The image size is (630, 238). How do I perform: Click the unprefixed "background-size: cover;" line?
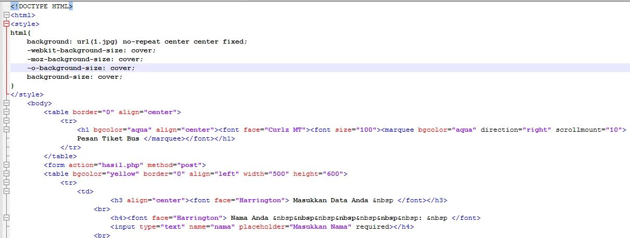click(x=75, y=77)
